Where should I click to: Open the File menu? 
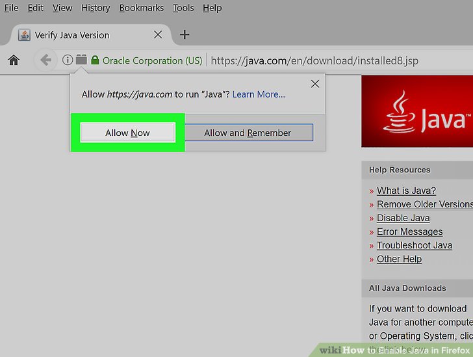coord(12,8)
